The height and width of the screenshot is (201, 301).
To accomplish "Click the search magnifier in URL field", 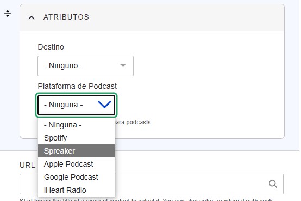I will pyautogui.click(x=273, y=184).
